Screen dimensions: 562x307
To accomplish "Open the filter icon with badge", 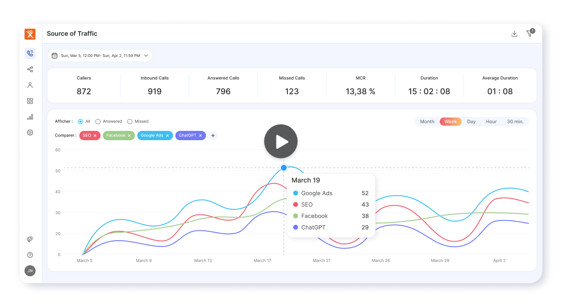I will coord(529,34).
